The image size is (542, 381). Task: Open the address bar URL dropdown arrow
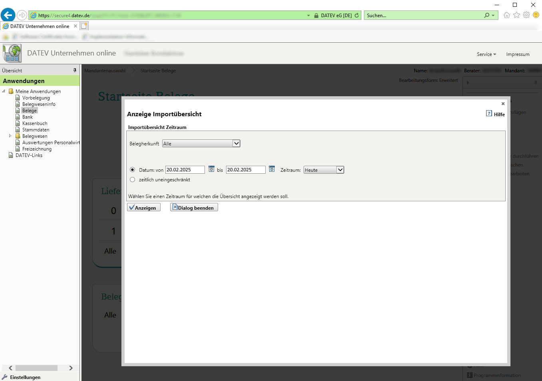pyautogui.click(x=308, y=16)
